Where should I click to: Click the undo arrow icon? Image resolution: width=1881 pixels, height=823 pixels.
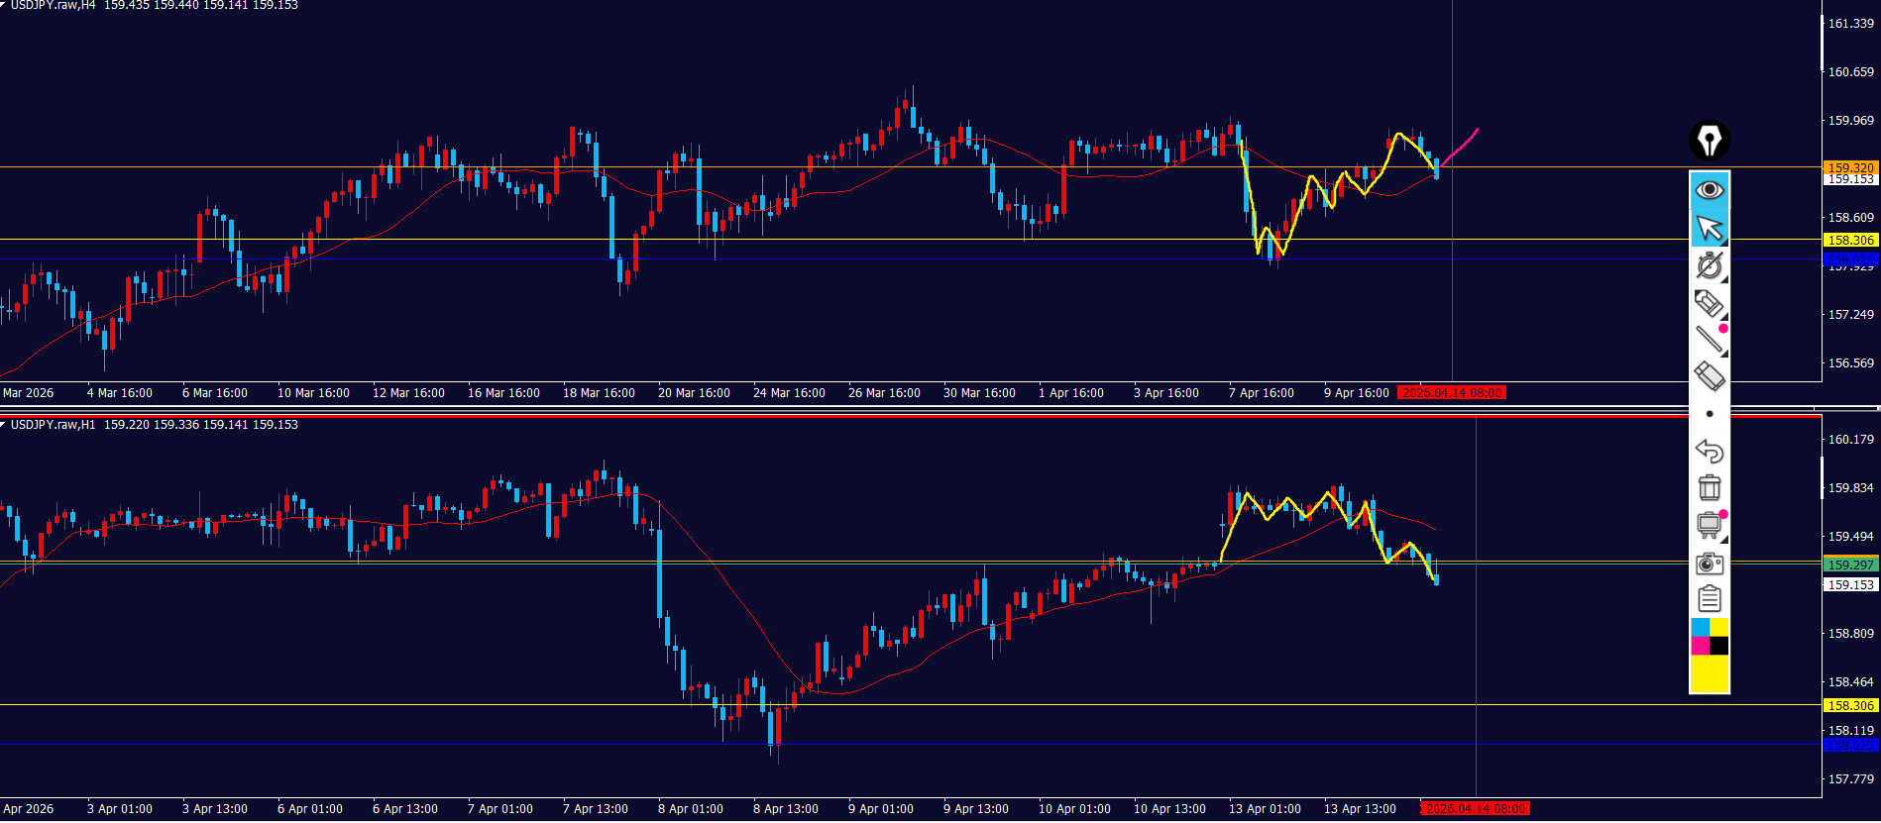point(1709,451)
